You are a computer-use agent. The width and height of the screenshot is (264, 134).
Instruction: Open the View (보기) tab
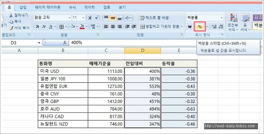point(122,7)
